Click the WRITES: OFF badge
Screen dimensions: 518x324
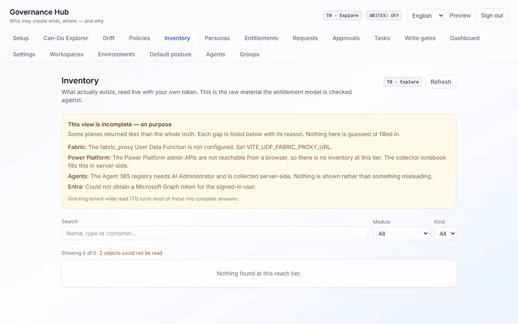384,16
